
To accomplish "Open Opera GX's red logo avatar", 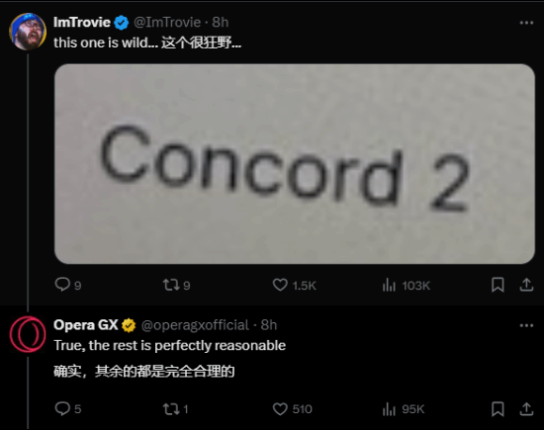I will click(28, 334).
